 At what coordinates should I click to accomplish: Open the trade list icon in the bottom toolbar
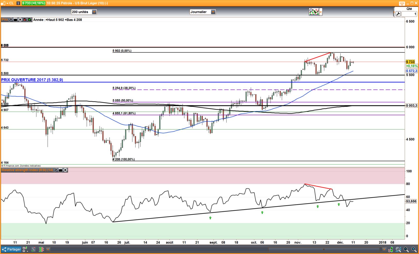[x=33, y=249]
